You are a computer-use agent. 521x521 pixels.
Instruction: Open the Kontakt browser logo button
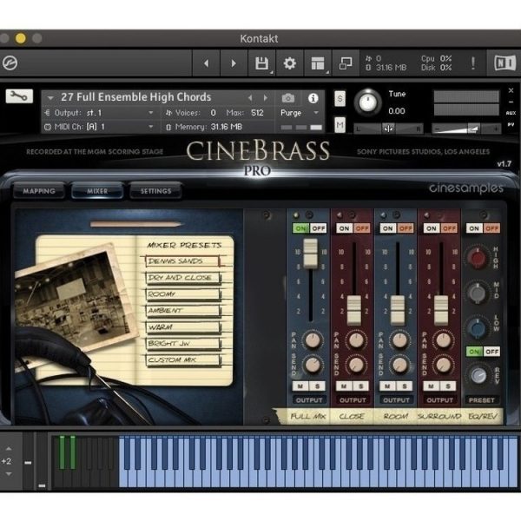coord(10,63)
